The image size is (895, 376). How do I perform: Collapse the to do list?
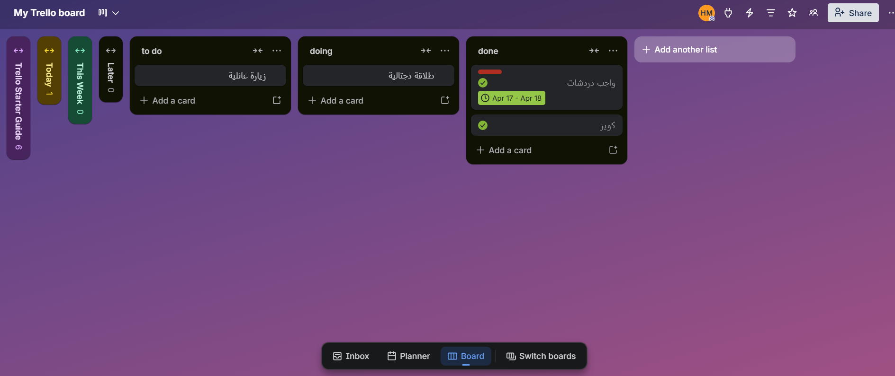click(x=258, y=51)
